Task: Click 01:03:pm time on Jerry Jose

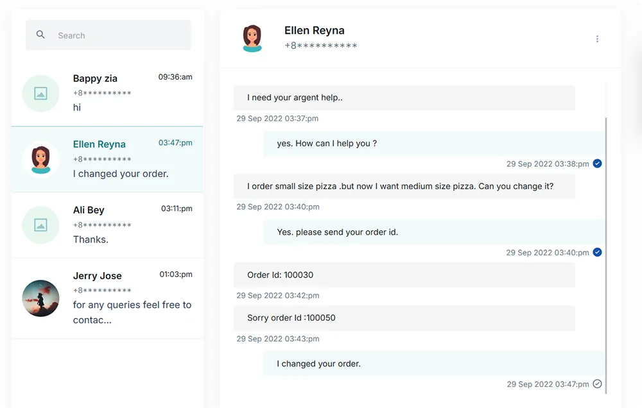Action: click(176, 275)
